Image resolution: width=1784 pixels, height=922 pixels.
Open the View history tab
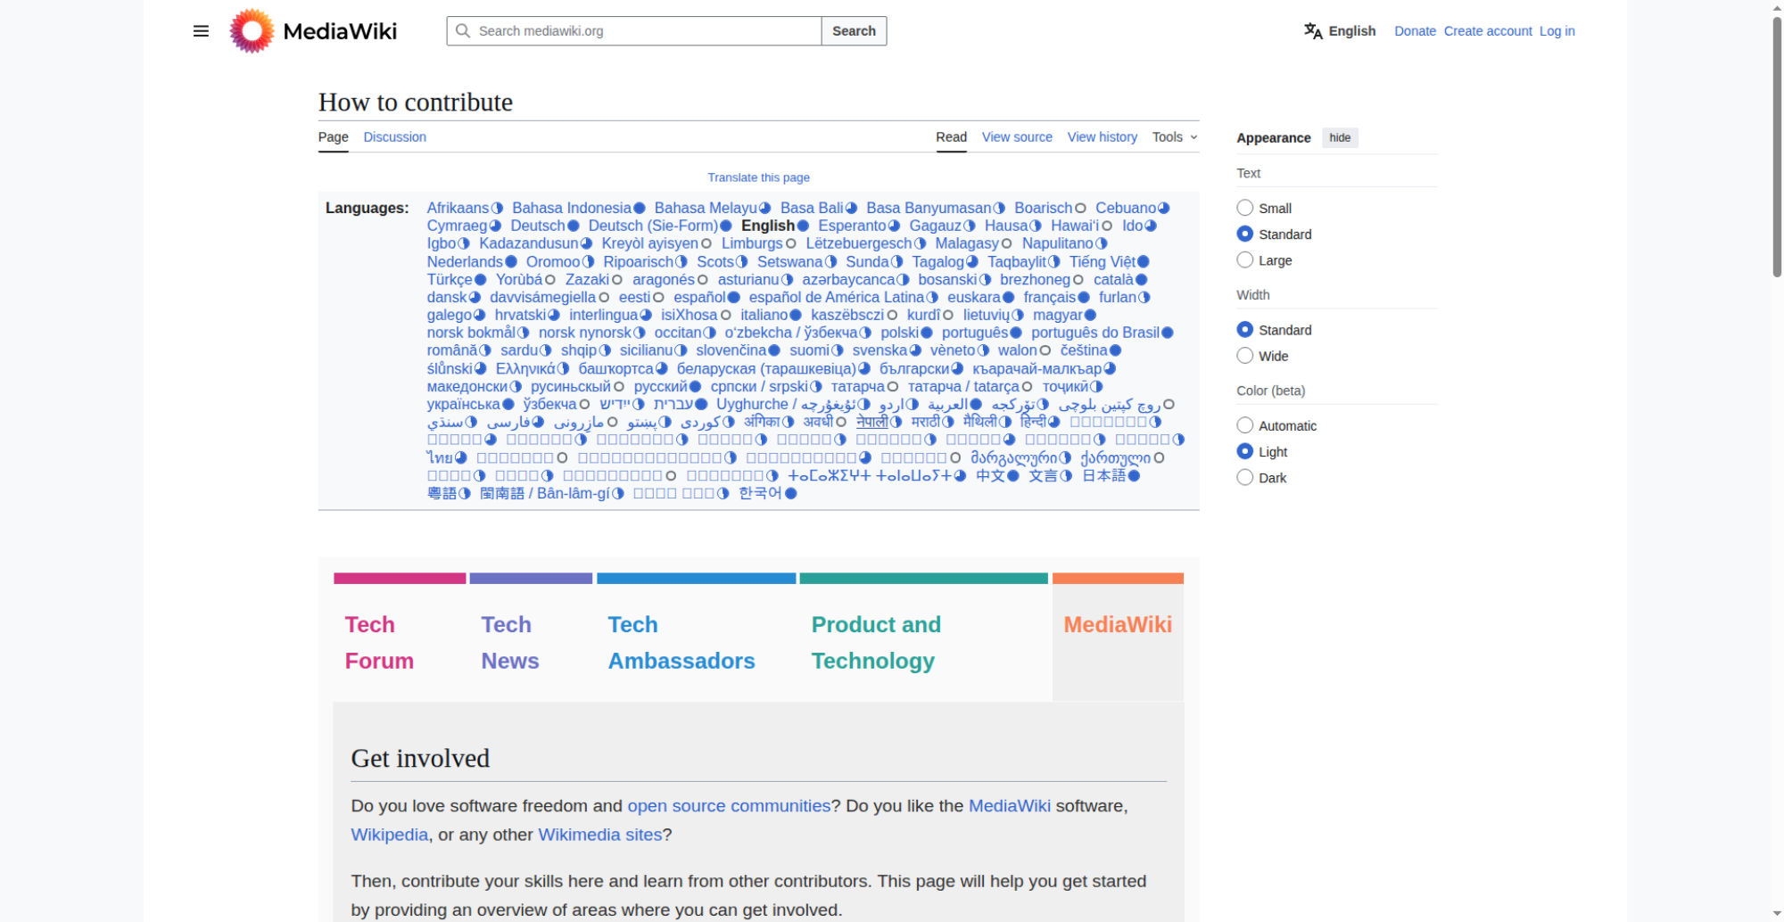pyautogui.click(x=1103, y=137)
